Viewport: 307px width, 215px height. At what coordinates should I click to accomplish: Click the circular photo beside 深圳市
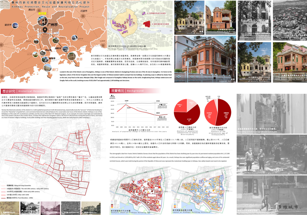(x=65, y=49)
